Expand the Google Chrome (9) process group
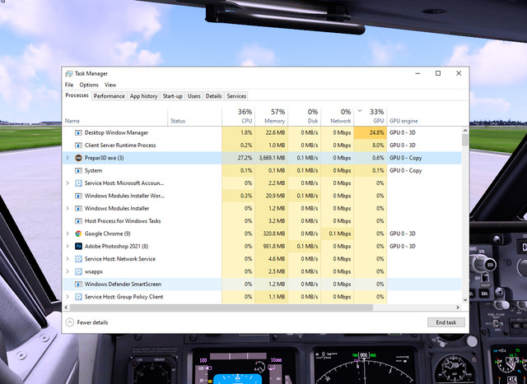Viewport: 527px width, 384px height. [68, 234]
